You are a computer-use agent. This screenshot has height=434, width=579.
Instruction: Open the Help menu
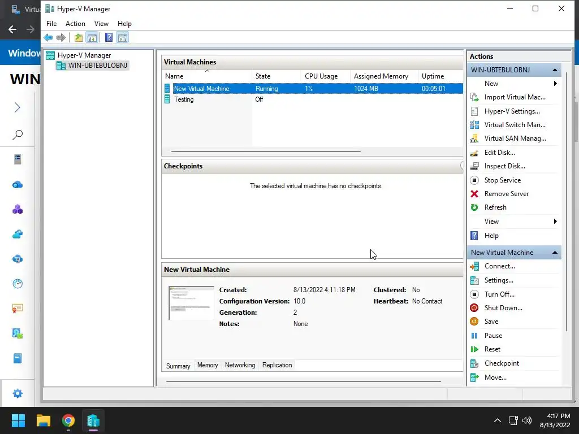click(x=124, y=24)
